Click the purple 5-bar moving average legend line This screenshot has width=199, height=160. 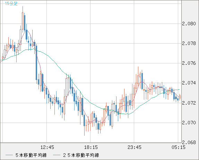pyautogui.click(x=9, y=155)
